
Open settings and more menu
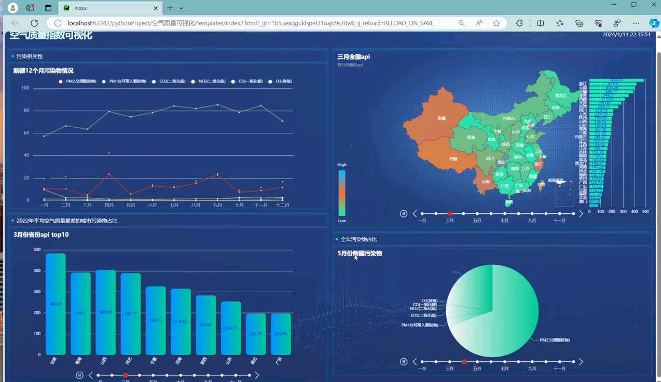pos(636,23)
